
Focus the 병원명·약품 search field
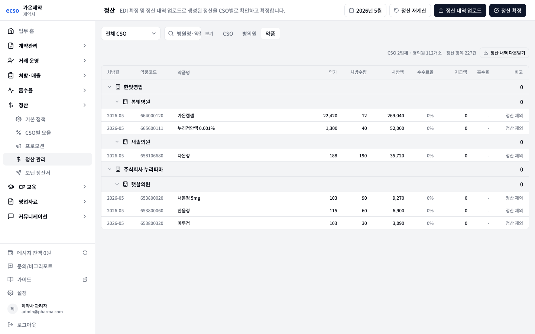183,33
